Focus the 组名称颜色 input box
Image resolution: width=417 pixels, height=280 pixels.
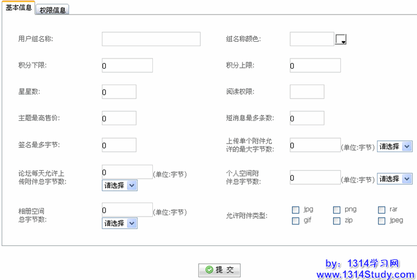pos(311,39)
